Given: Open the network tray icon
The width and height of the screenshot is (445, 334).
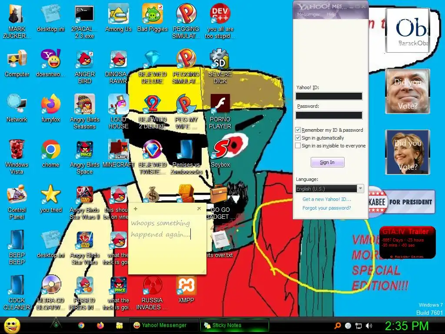Looking at the screenshot, I should click(359, 326).
